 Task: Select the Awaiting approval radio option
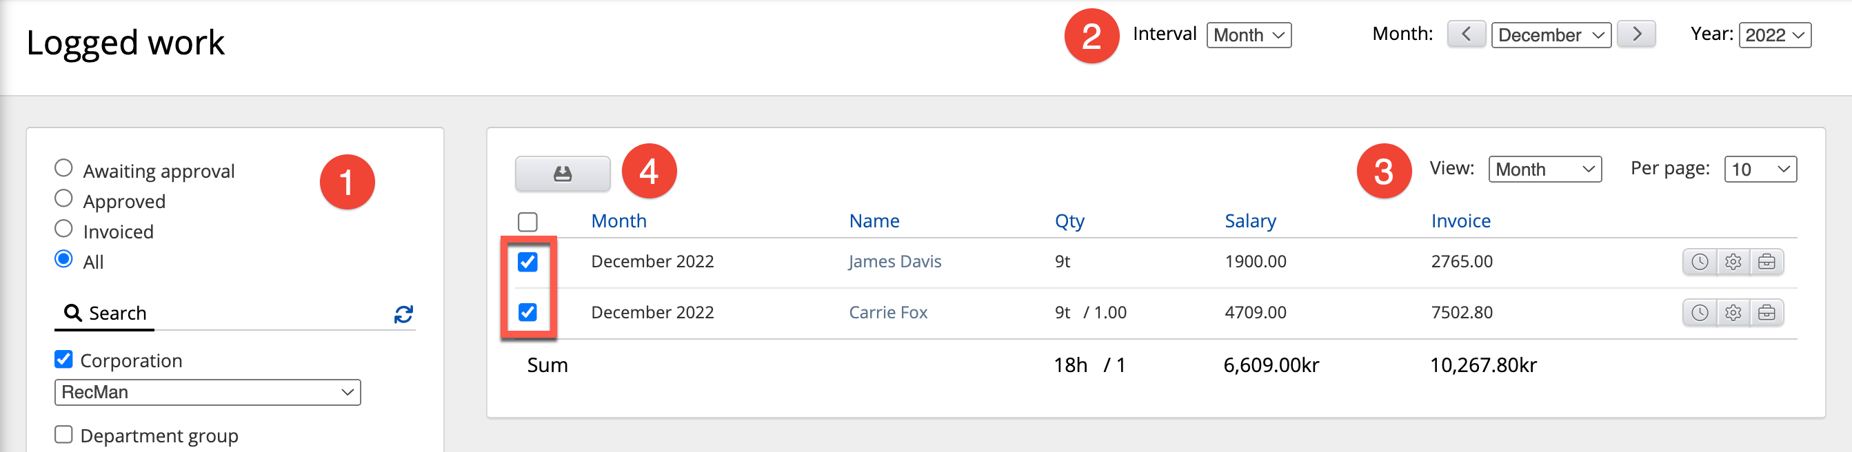point(64,168)
